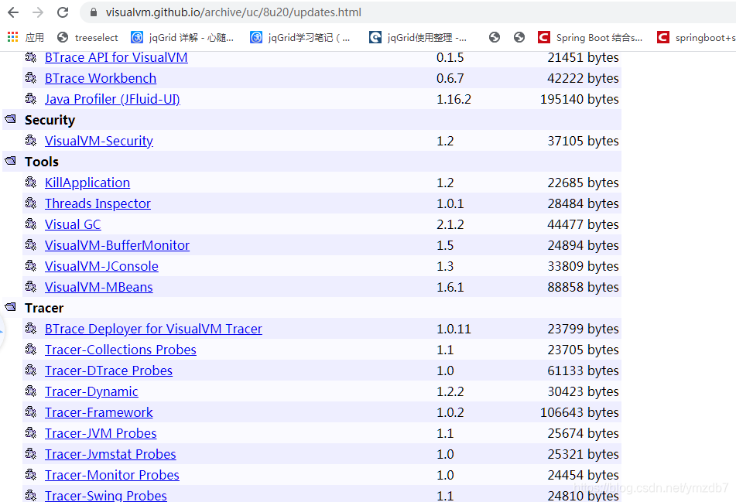The width and height of the screenshot is (736, 502).
Task: Open the 应用 apps bookmark
Action: point(26,38)
